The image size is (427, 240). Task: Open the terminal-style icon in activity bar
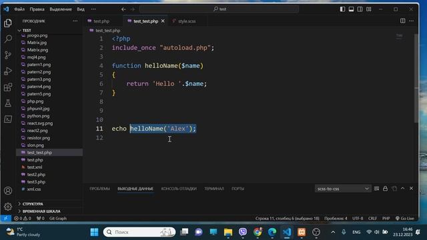[8, 119]
